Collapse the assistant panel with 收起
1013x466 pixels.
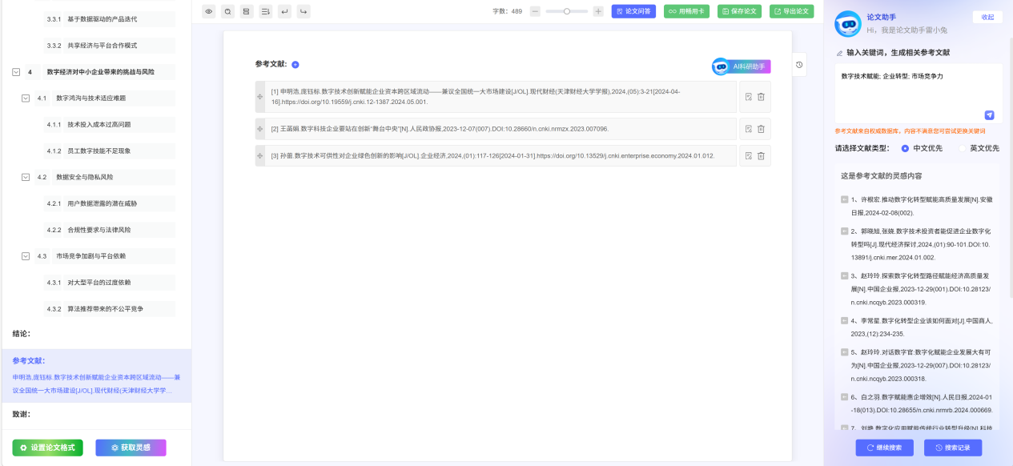pos(987,17)
